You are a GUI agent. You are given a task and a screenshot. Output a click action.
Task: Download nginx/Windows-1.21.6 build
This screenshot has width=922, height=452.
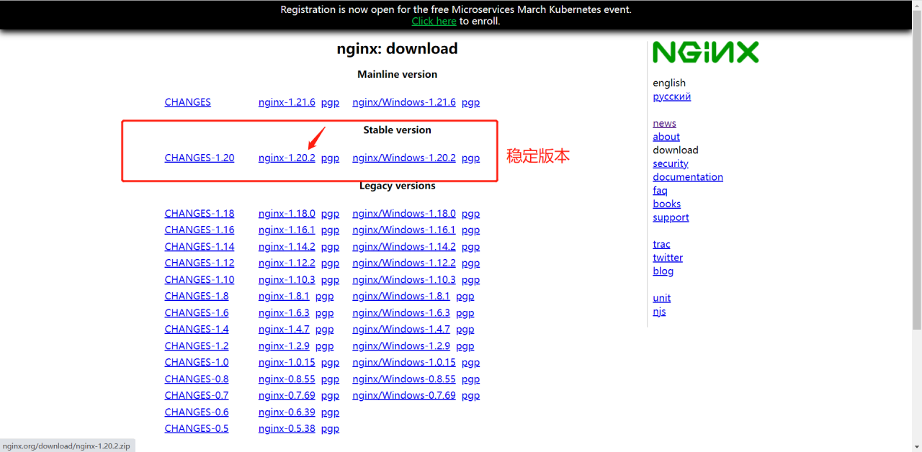[404, 102]
